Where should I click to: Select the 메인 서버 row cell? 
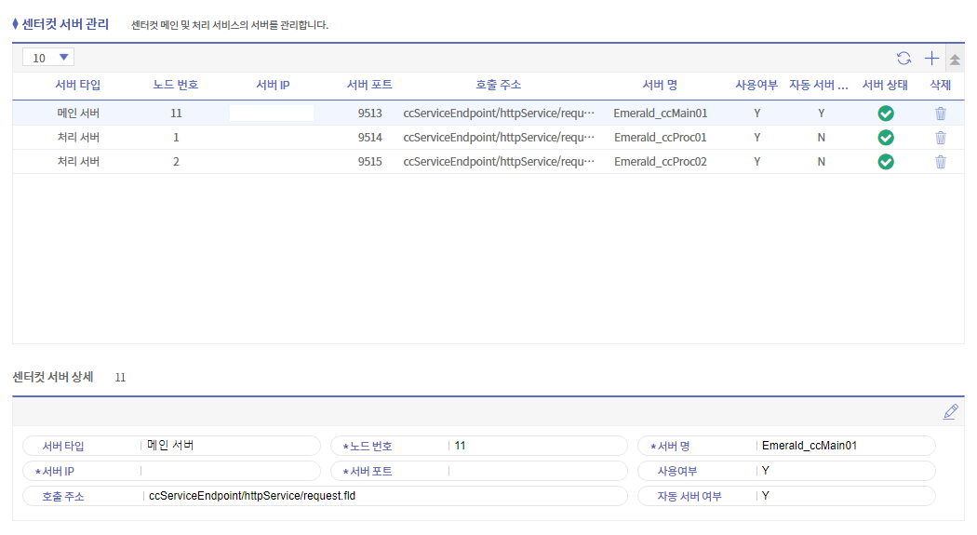tap(78, 114)
